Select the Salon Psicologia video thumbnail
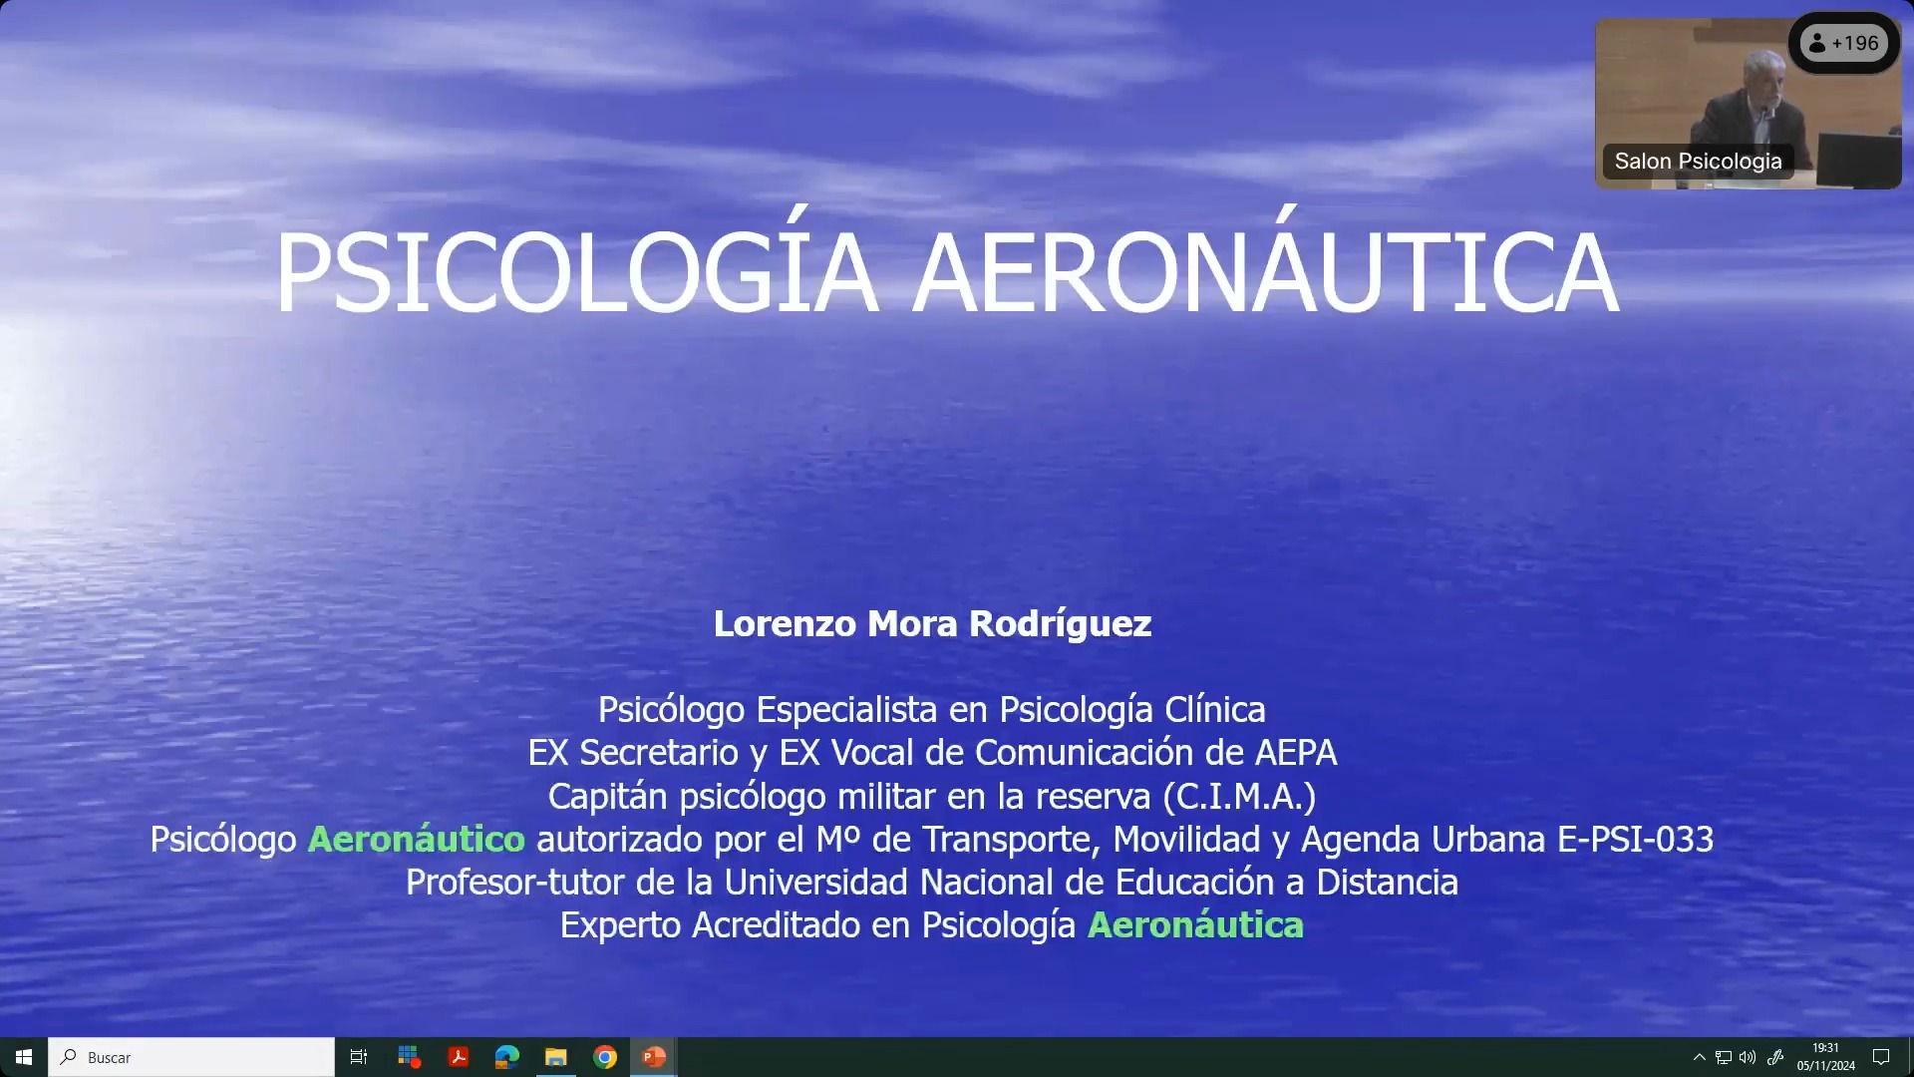Screen dimensions: 1914x1077 [1749, 104]
